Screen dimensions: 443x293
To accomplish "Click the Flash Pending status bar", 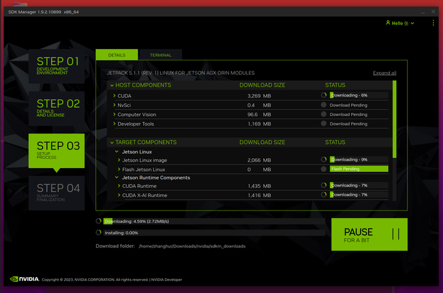I will 359,169.
